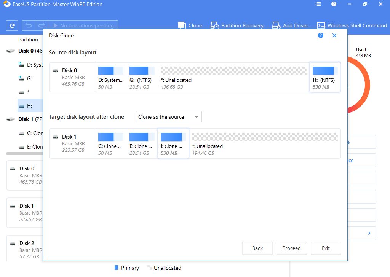
Task: Click the refresh icon in the toolbar
Action: pyautogui.click(x=12, y=26)
